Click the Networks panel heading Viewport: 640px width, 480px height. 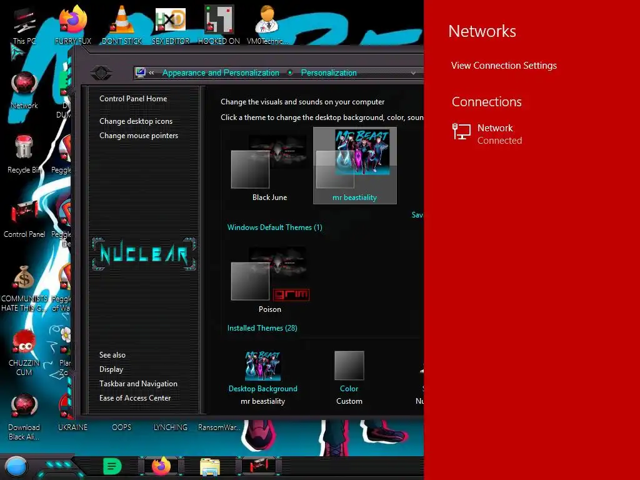point(482,31)
